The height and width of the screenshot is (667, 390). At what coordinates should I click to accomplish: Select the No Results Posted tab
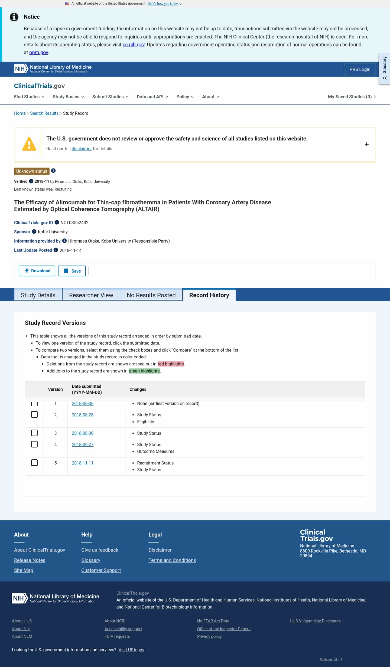coord(151,295)
